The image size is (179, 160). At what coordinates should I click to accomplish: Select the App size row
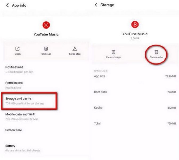click(135, 76)
